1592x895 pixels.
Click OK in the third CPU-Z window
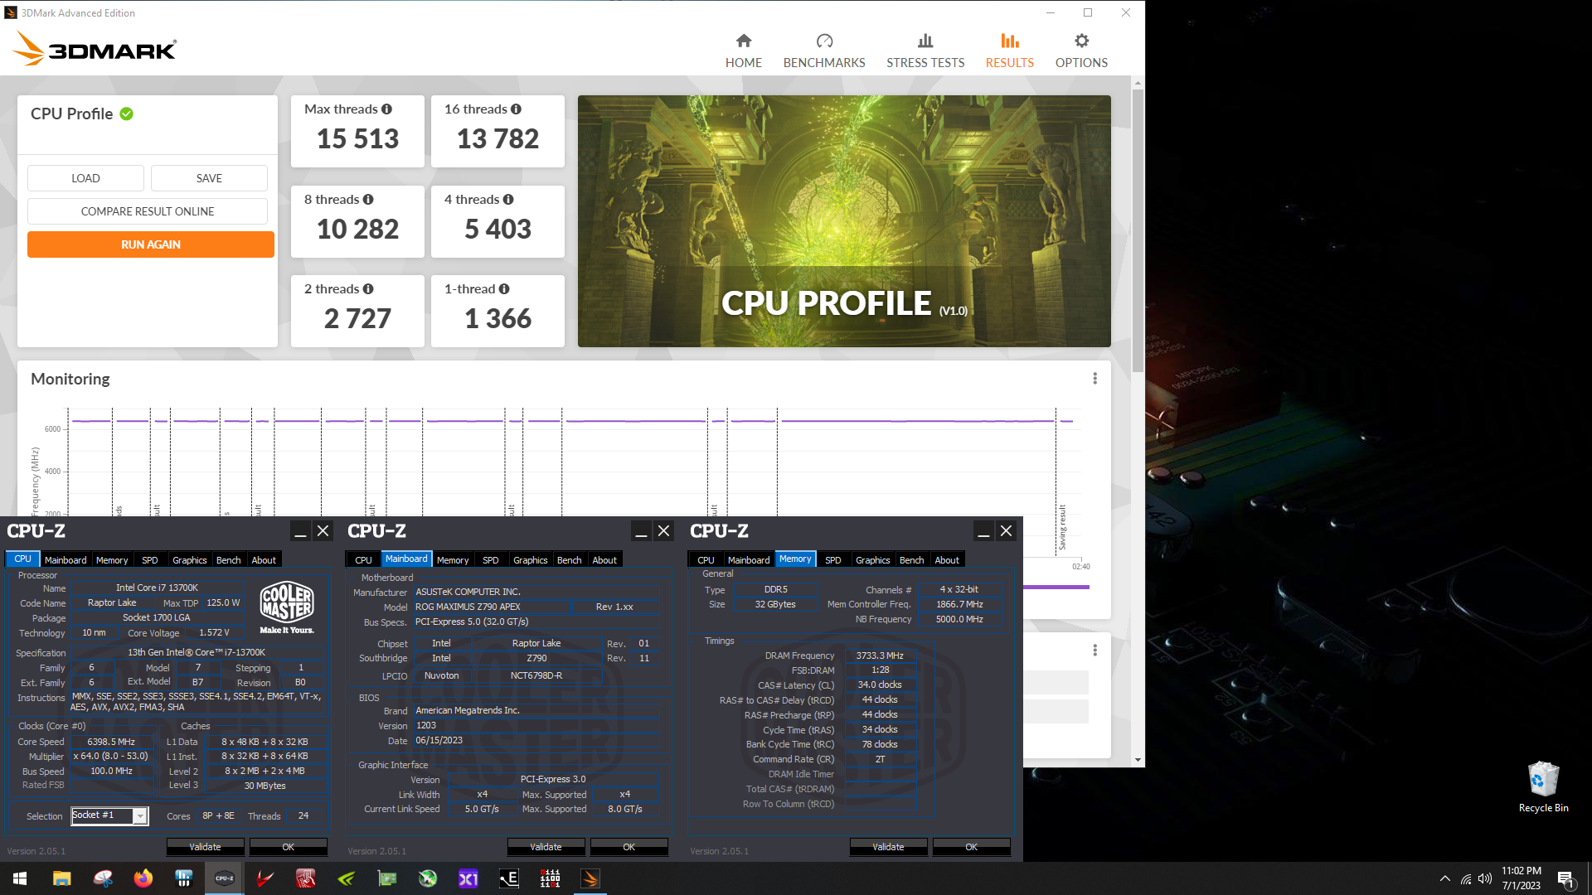click(971, 847)
